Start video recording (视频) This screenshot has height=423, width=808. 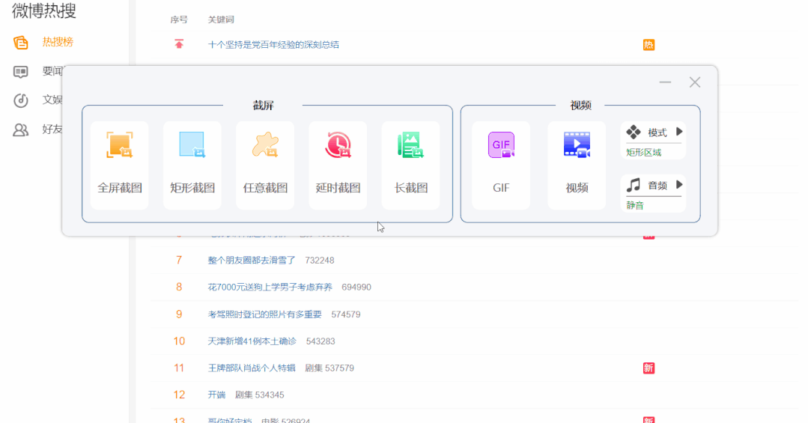click(x=577, y=165)
